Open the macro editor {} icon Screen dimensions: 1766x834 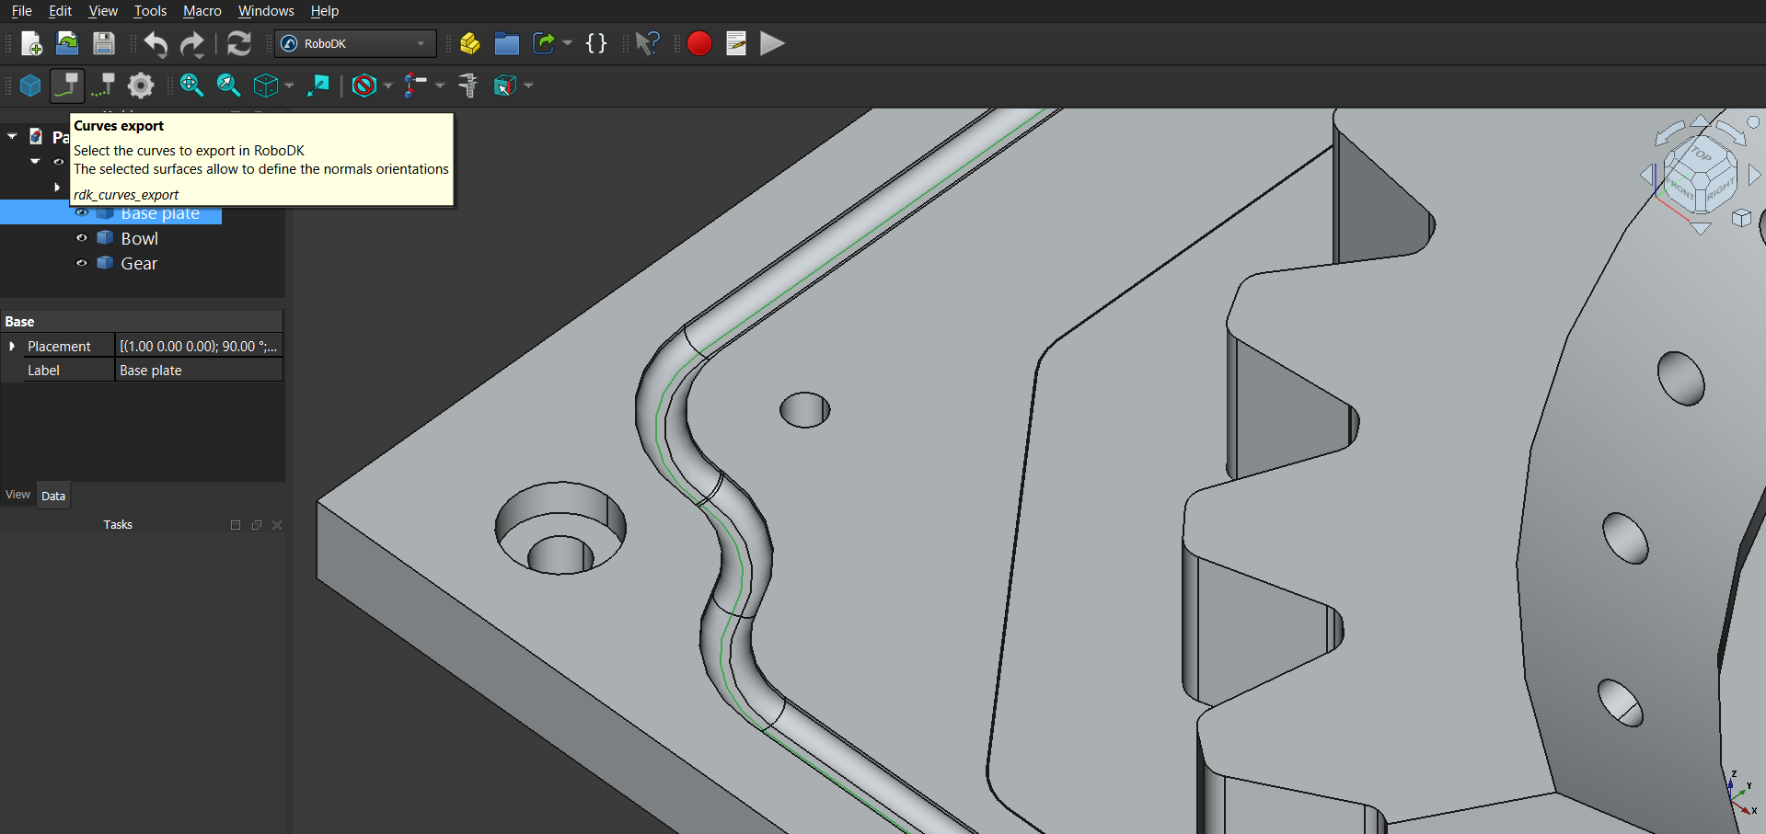pyautogui.click(x=596, y=43)
